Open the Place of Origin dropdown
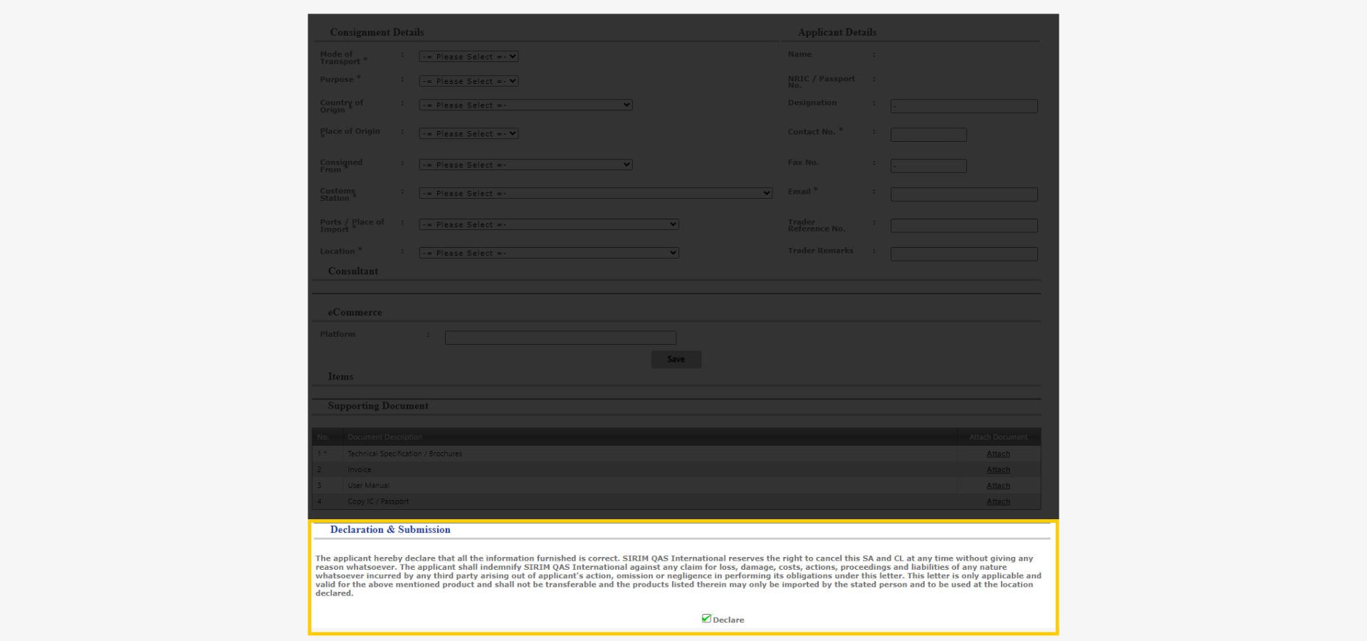This screenshot has width=1367, height=641. pyautogui.click(x=468, y=132)
